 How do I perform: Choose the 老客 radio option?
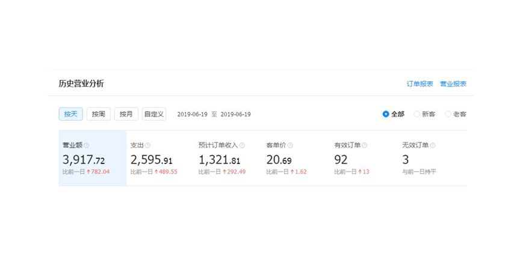tap(455, 114)
